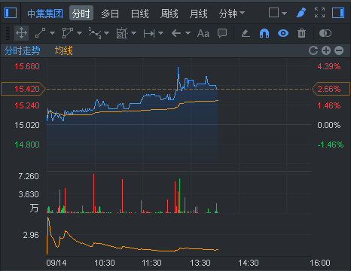The width and height of the screenshot is (351, 271).
Task: Toggle drawings visibility eye icon
Action: [x=283, y=33]
